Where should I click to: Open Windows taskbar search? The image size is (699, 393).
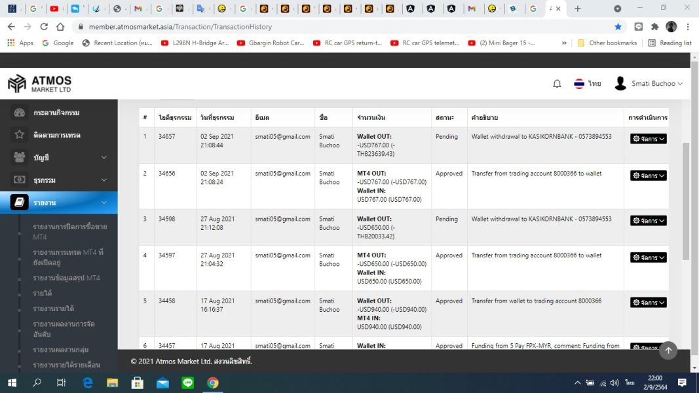click(37, 383)
